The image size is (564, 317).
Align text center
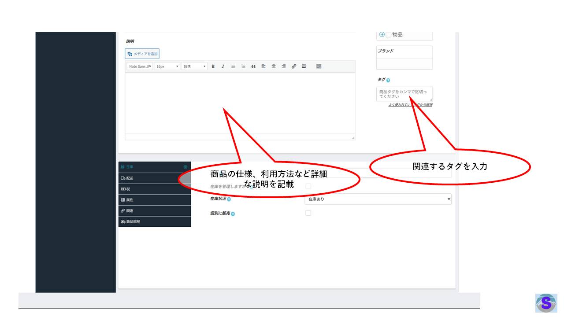point(274,66)
